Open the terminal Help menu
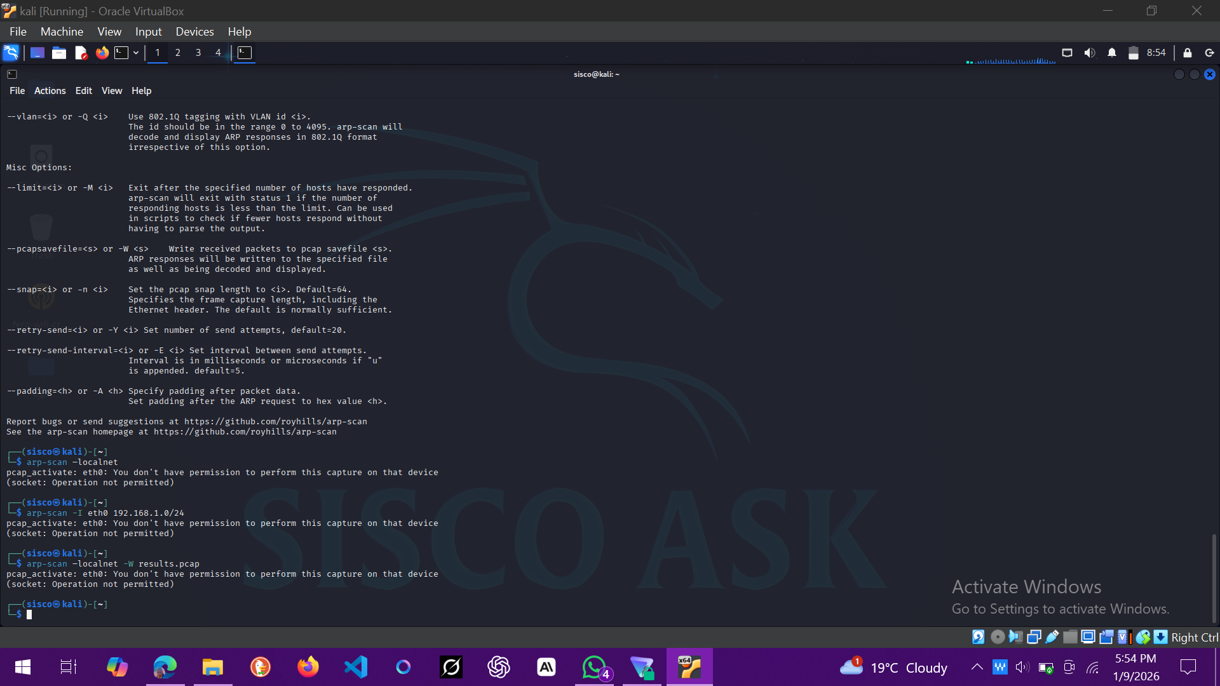The width and height of the screenshot is (1220, 686). click(x=141, y=91)
